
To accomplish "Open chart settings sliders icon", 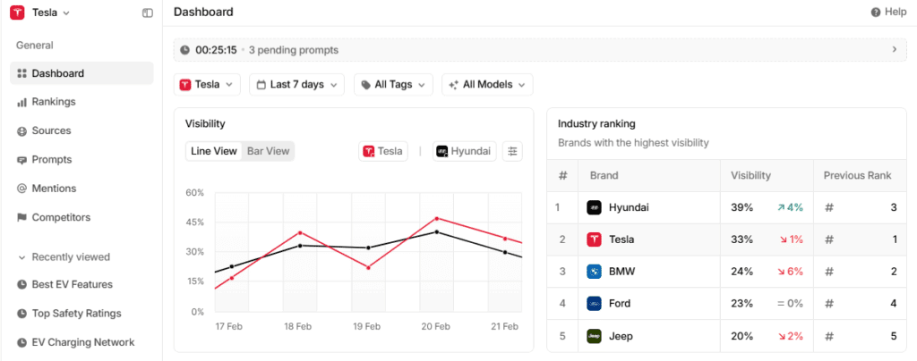I will tap(512, 151).
